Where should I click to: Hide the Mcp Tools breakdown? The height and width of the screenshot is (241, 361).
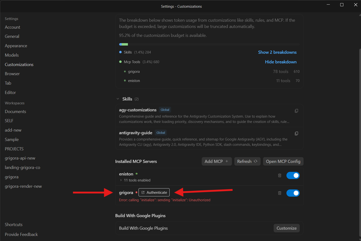coord(281,62)
